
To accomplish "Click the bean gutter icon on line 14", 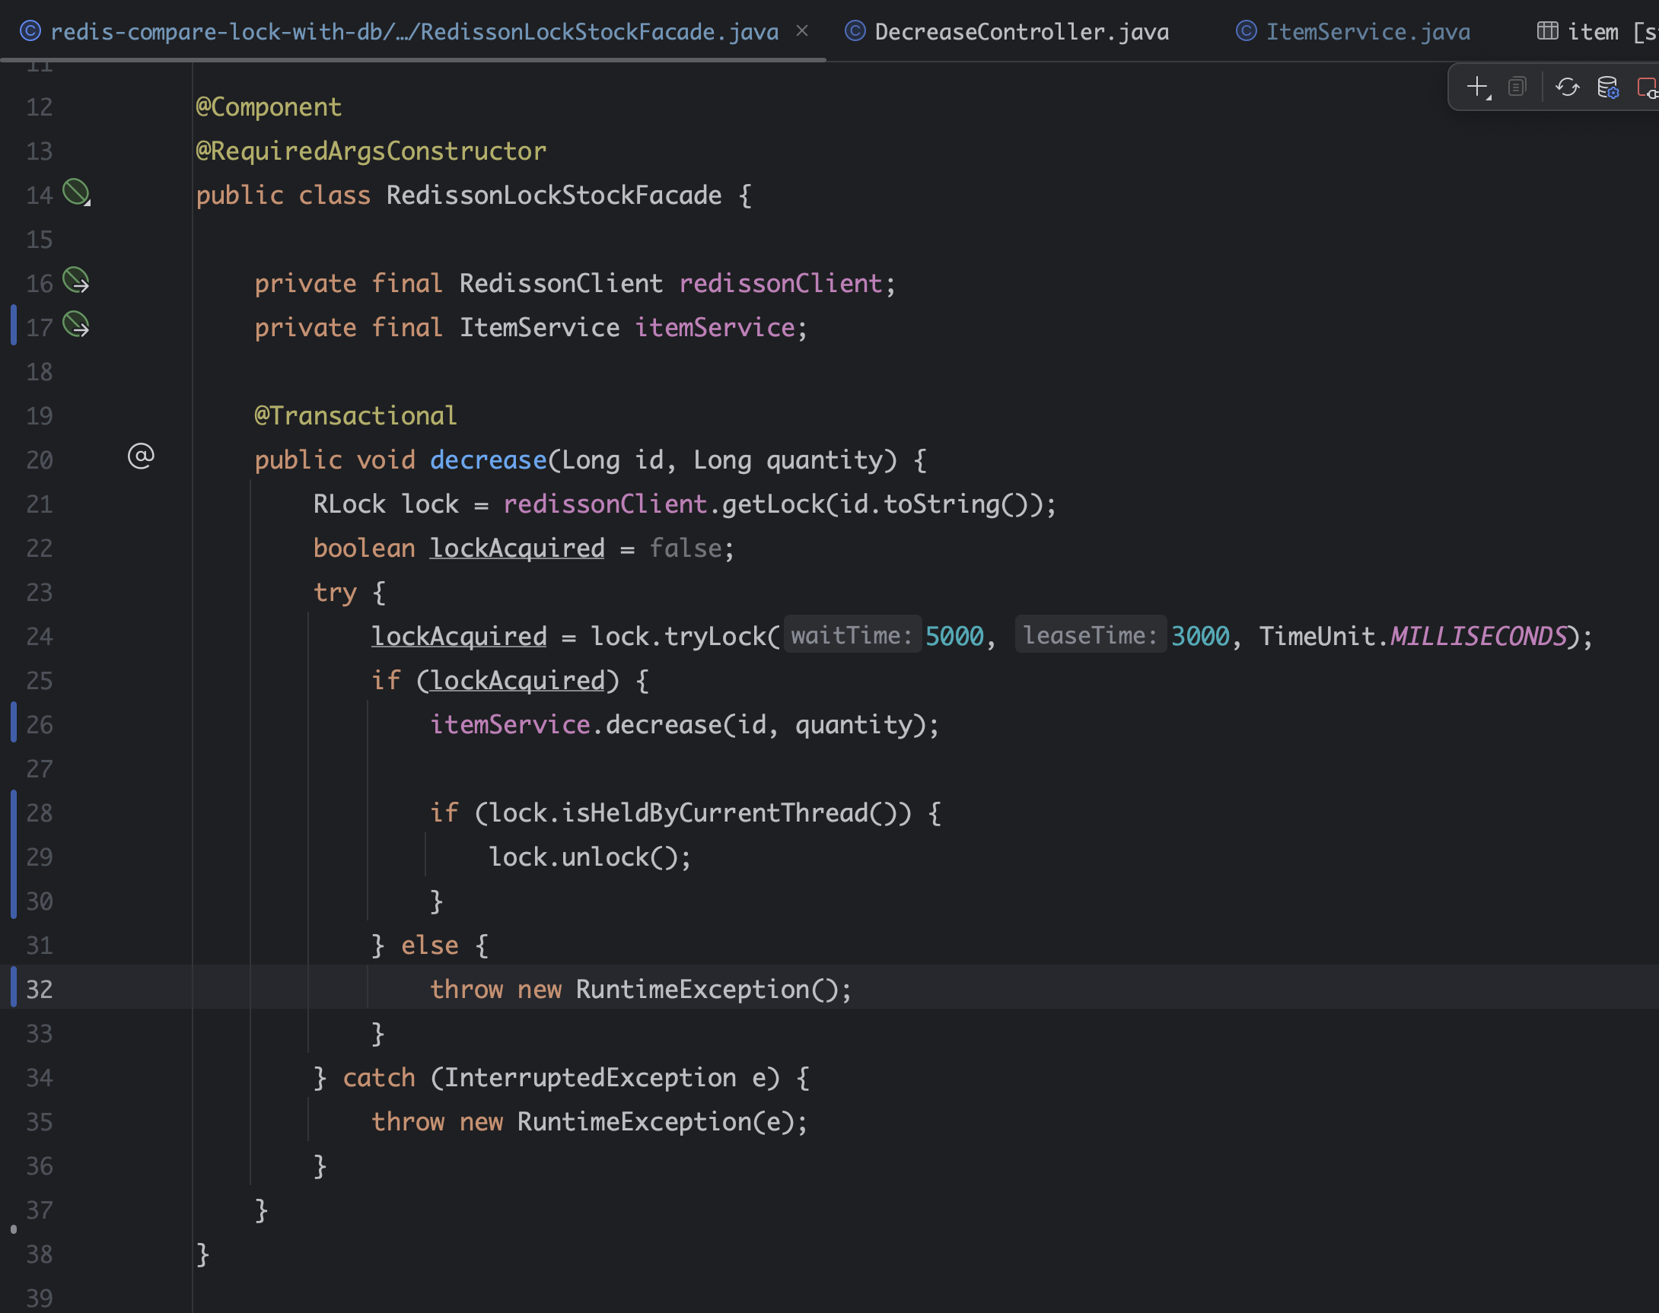I will tap(75, 192).
